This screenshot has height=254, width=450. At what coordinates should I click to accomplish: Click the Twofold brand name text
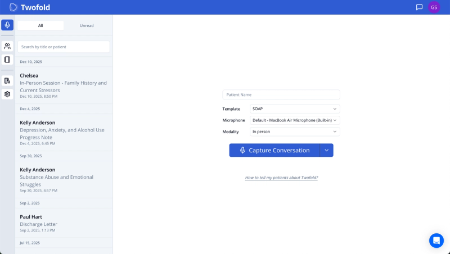(35, 7)
